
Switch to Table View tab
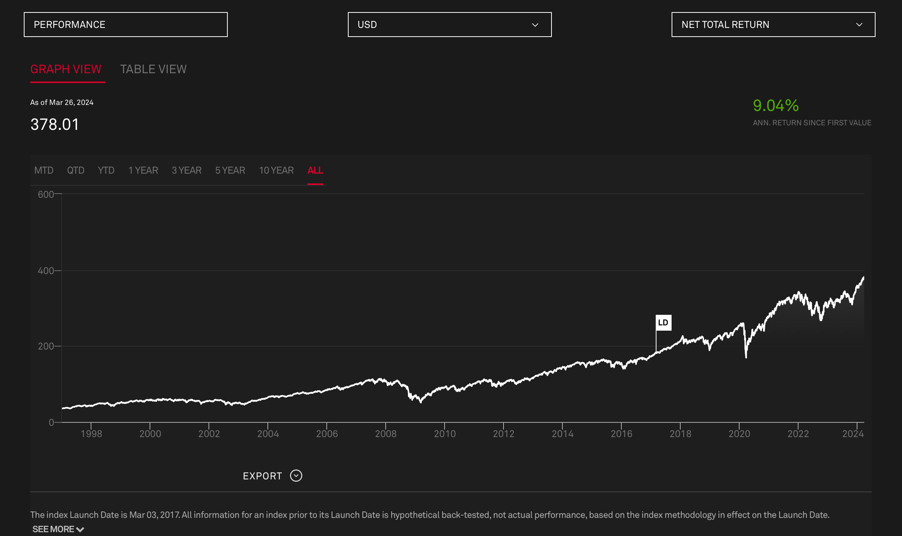[153, 69]
